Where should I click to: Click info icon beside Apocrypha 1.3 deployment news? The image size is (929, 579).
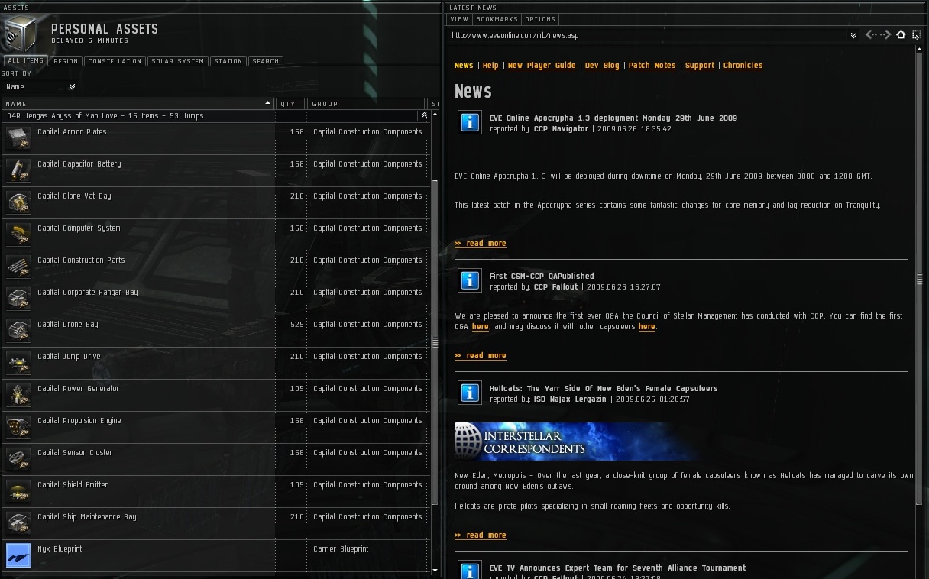pyautogui.click(x=470, y=122)
